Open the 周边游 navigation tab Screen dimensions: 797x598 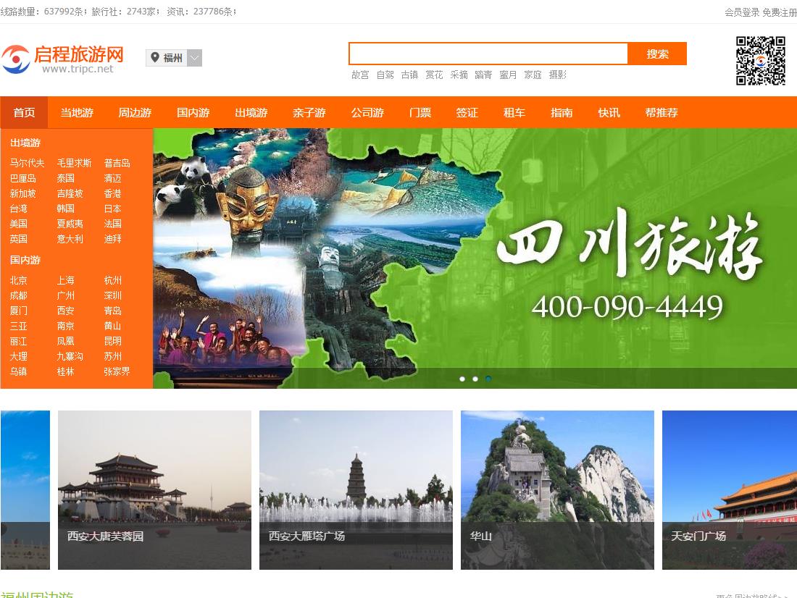point(135,112)
